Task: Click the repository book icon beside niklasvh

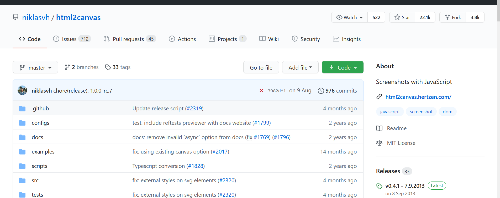Action: coord(16,17)
